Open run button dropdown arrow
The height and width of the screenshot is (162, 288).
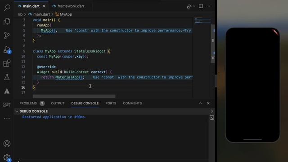(194, 6)
